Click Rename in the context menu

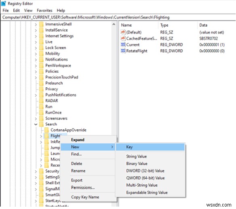pos(88,171)
